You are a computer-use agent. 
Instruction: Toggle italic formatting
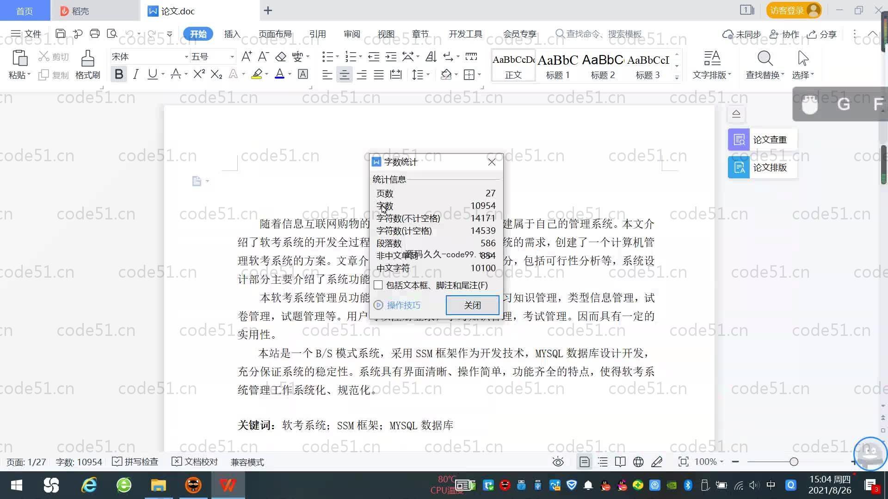[136, 74]
